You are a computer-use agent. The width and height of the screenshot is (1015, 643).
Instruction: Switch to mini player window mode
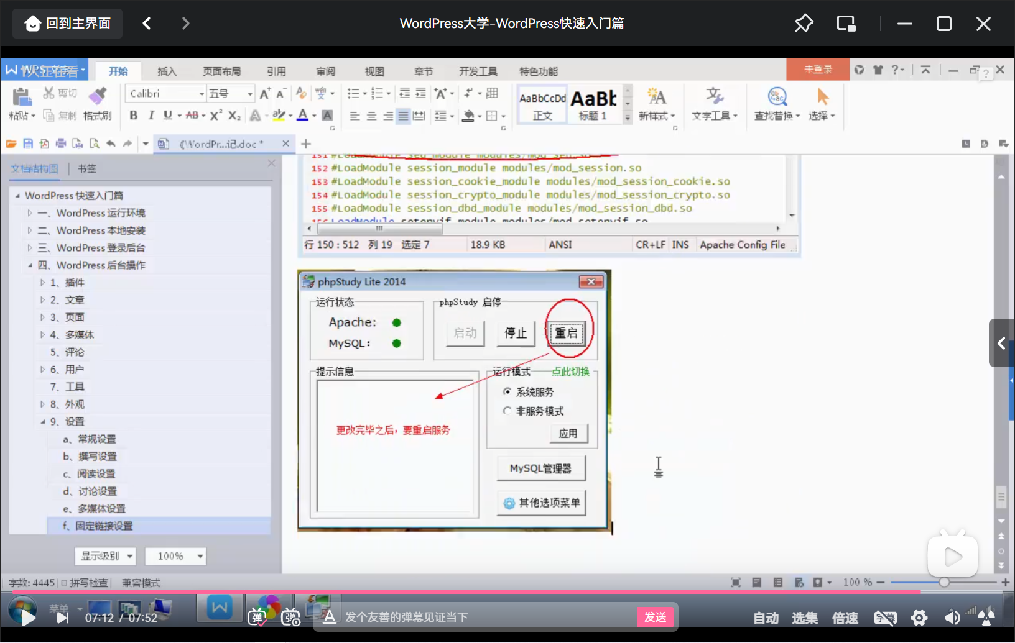click(x=846, y=24)
